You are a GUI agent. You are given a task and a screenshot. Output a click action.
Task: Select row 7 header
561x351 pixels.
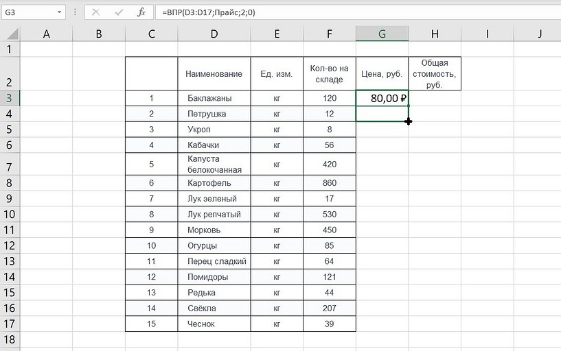click(x=9, y=165)
